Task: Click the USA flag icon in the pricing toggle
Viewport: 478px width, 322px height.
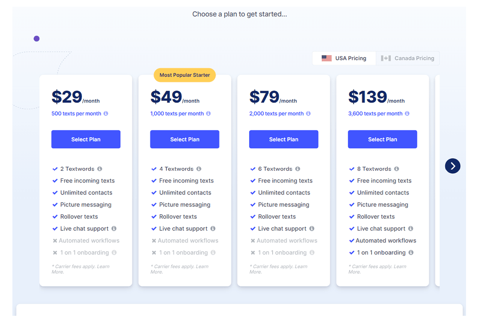Action: pos(327,58)
